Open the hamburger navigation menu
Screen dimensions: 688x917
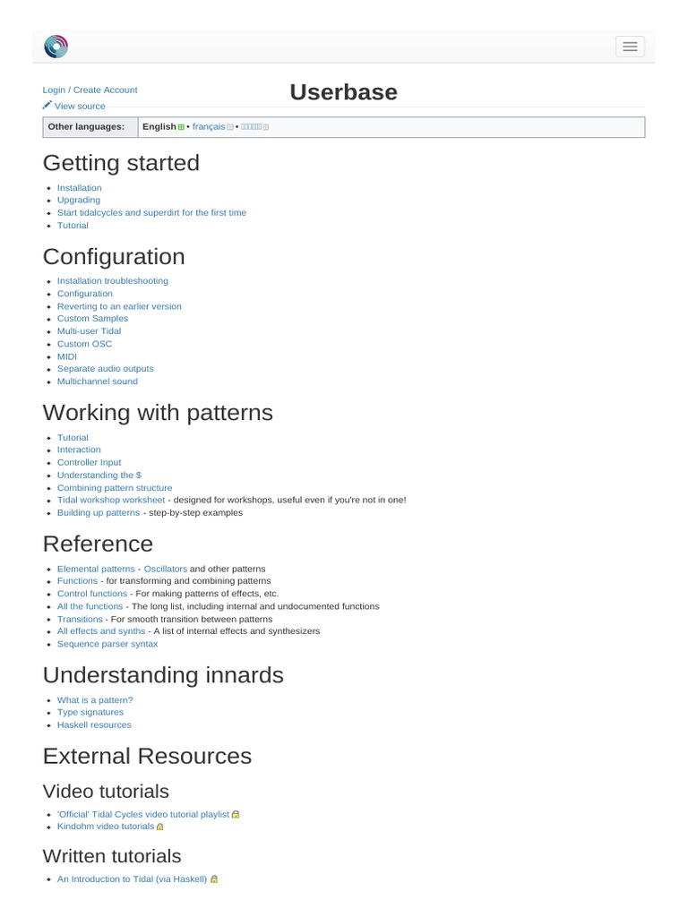pyautogui.click(x=630, y=47)
